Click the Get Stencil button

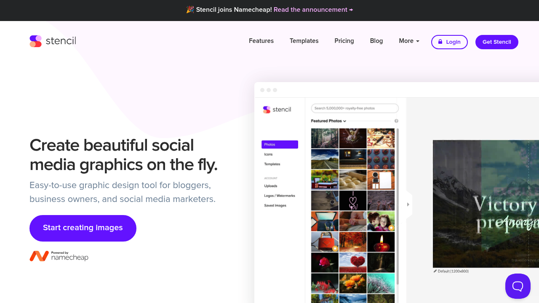pos(496,42)
